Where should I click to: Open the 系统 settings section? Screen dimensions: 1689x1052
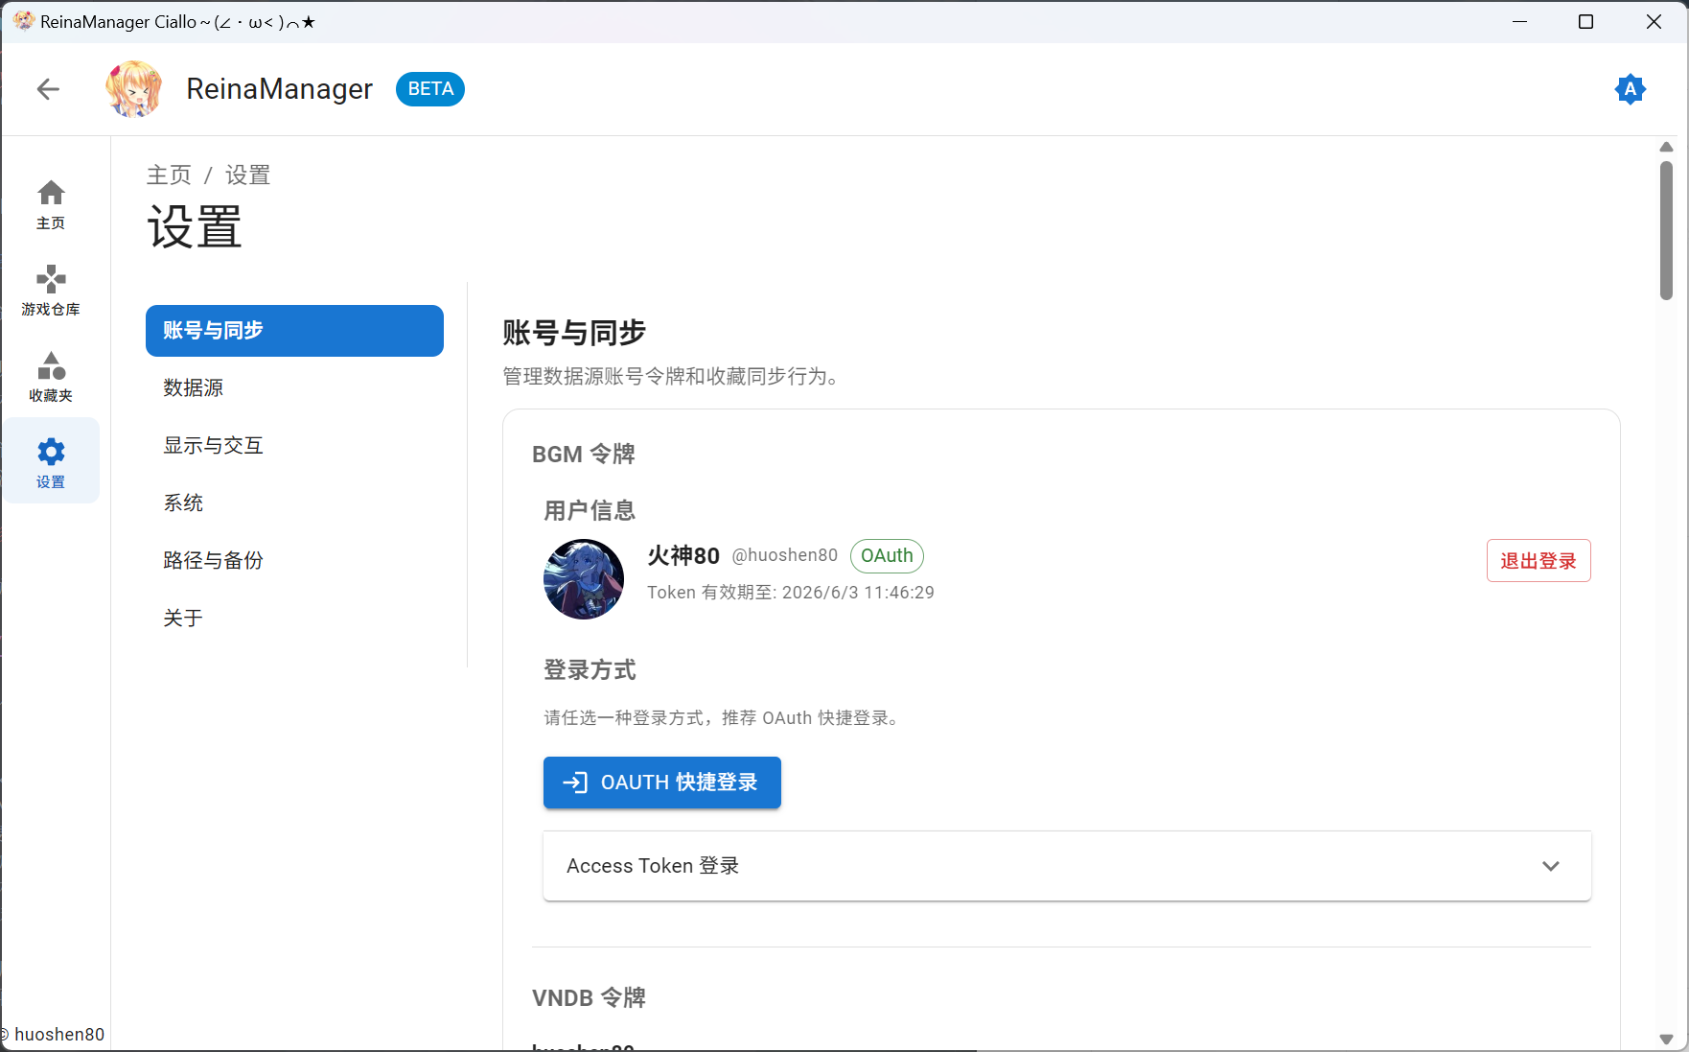pyautogui.click(x=294, y=503)
